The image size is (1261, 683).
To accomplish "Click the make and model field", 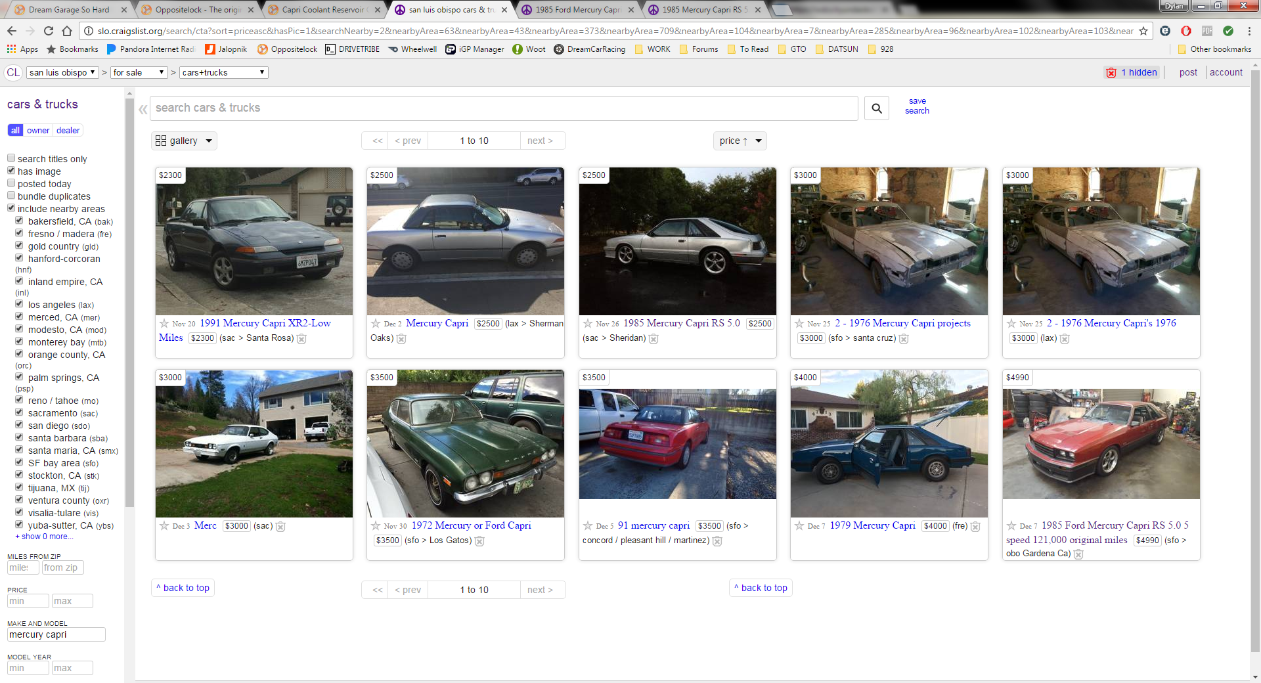I will (x=56, y=634).
